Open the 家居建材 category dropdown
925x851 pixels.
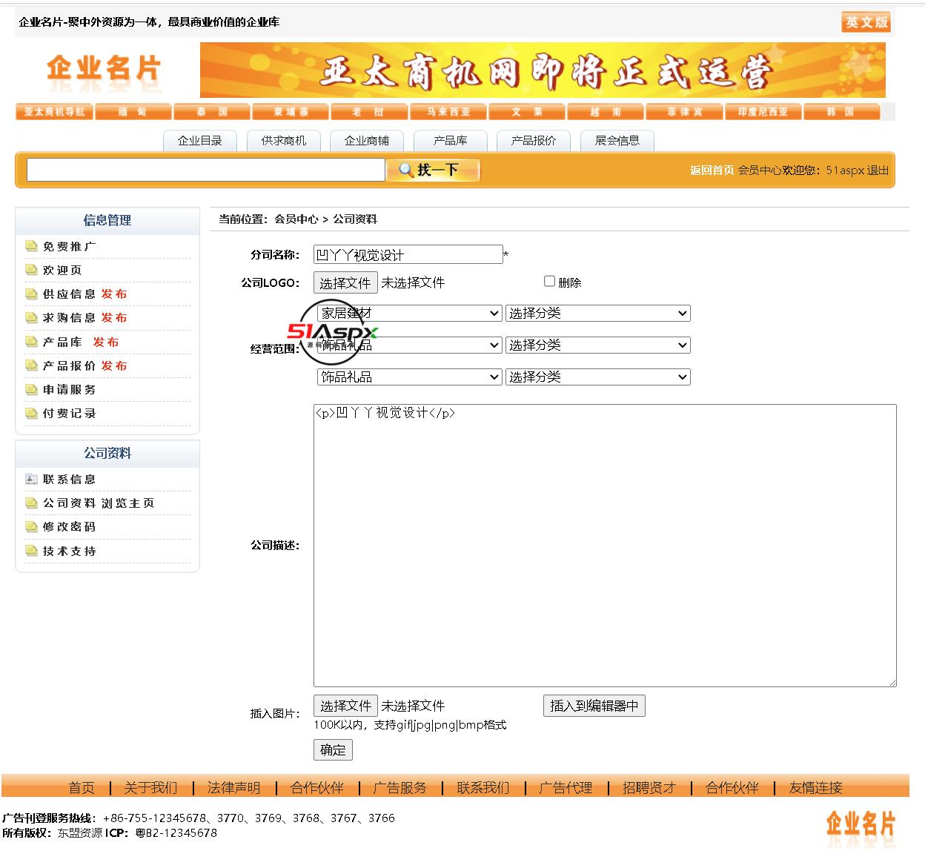point(410,314)
